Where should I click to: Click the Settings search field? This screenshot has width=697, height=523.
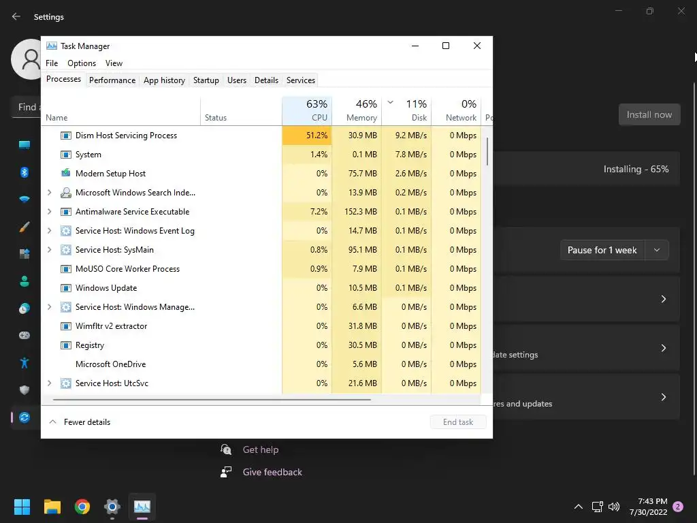pos(27,107)
